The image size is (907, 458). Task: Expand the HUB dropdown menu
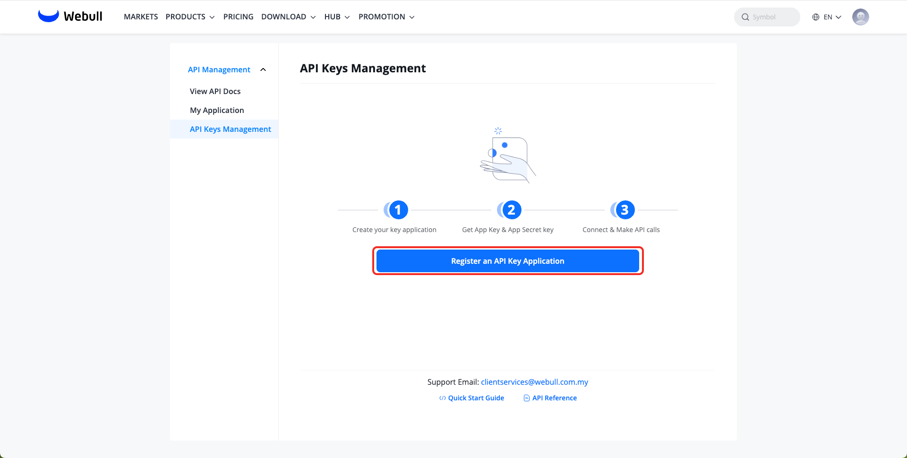point(337,17)
